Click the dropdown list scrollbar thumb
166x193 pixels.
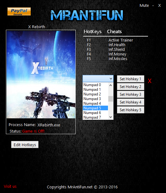111,99
